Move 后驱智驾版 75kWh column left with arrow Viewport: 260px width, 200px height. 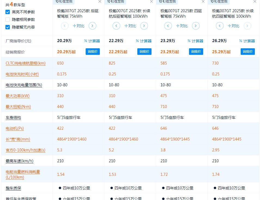point(65,26)
